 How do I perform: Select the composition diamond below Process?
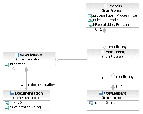tap(104, 31)
